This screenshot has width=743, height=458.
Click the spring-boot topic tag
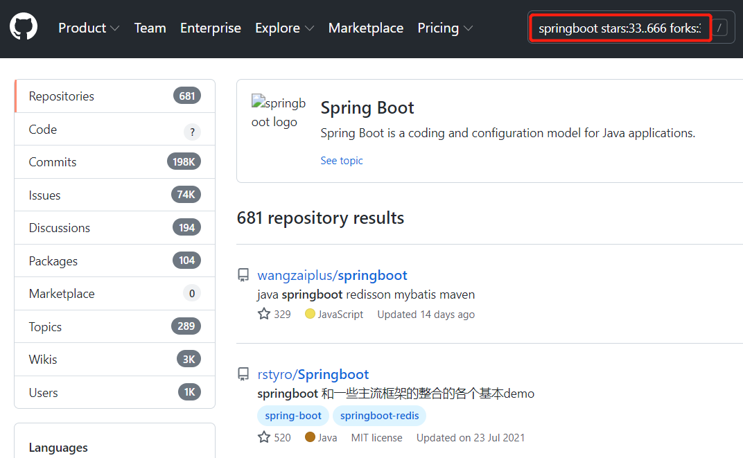[293, 416]
